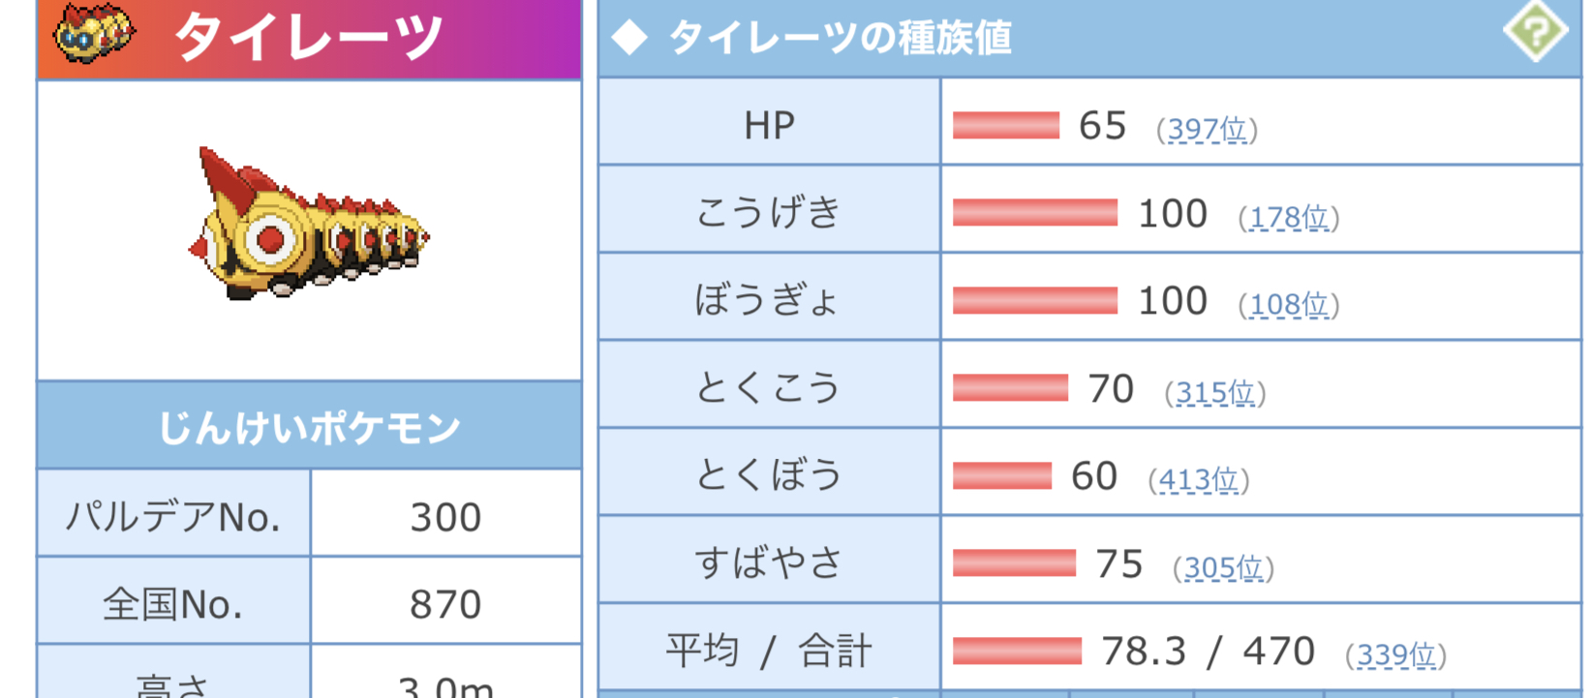Open the とくぼう ranking link 413位

pos(1198,479)
